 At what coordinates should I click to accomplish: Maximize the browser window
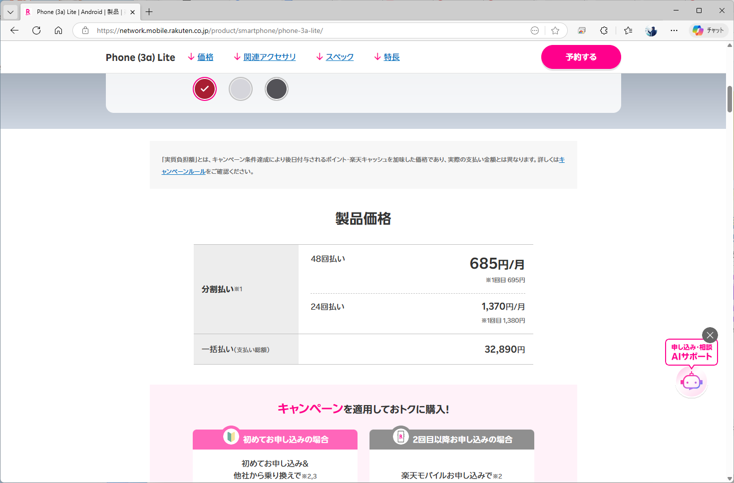click(x=699, y=10)
